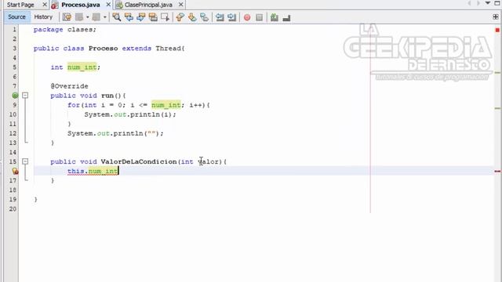Select the Proceso.java tab
Image resolution: width=502 pixels, height=282 pixels.
(x=80, y=5)
